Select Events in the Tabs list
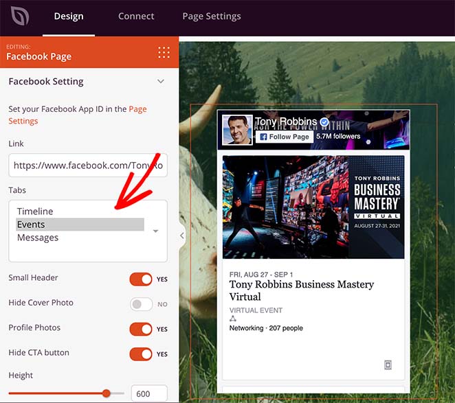This screenshot has height=403, width=455. click(x=80, y=224)
